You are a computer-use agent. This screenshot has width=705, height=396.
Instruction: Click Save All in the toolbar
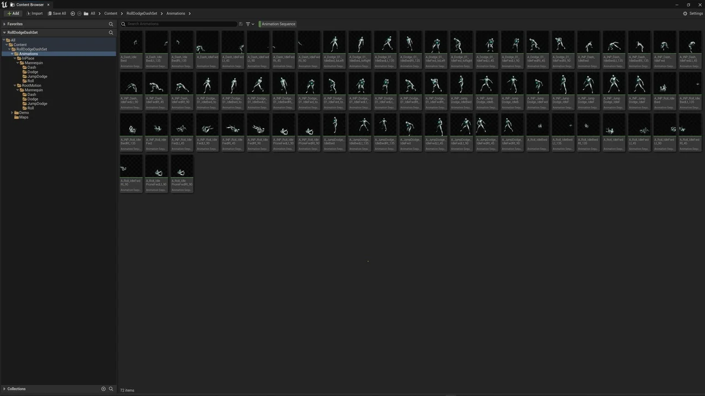tap(56, 13)
